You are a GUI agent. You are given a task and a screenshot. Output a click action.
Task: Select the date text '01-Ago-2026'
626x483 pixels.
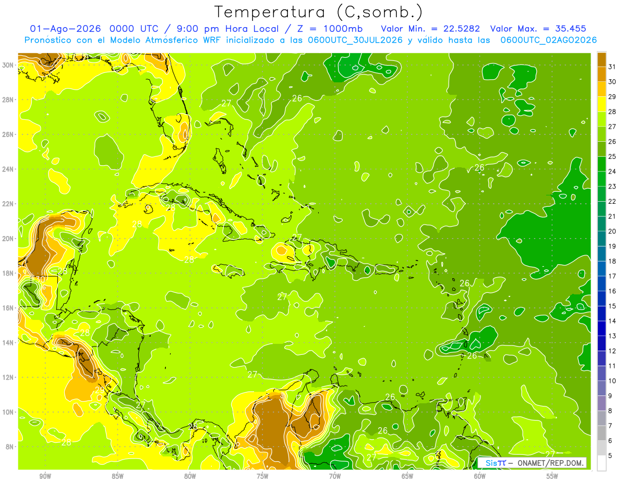(x=65, y=29)
